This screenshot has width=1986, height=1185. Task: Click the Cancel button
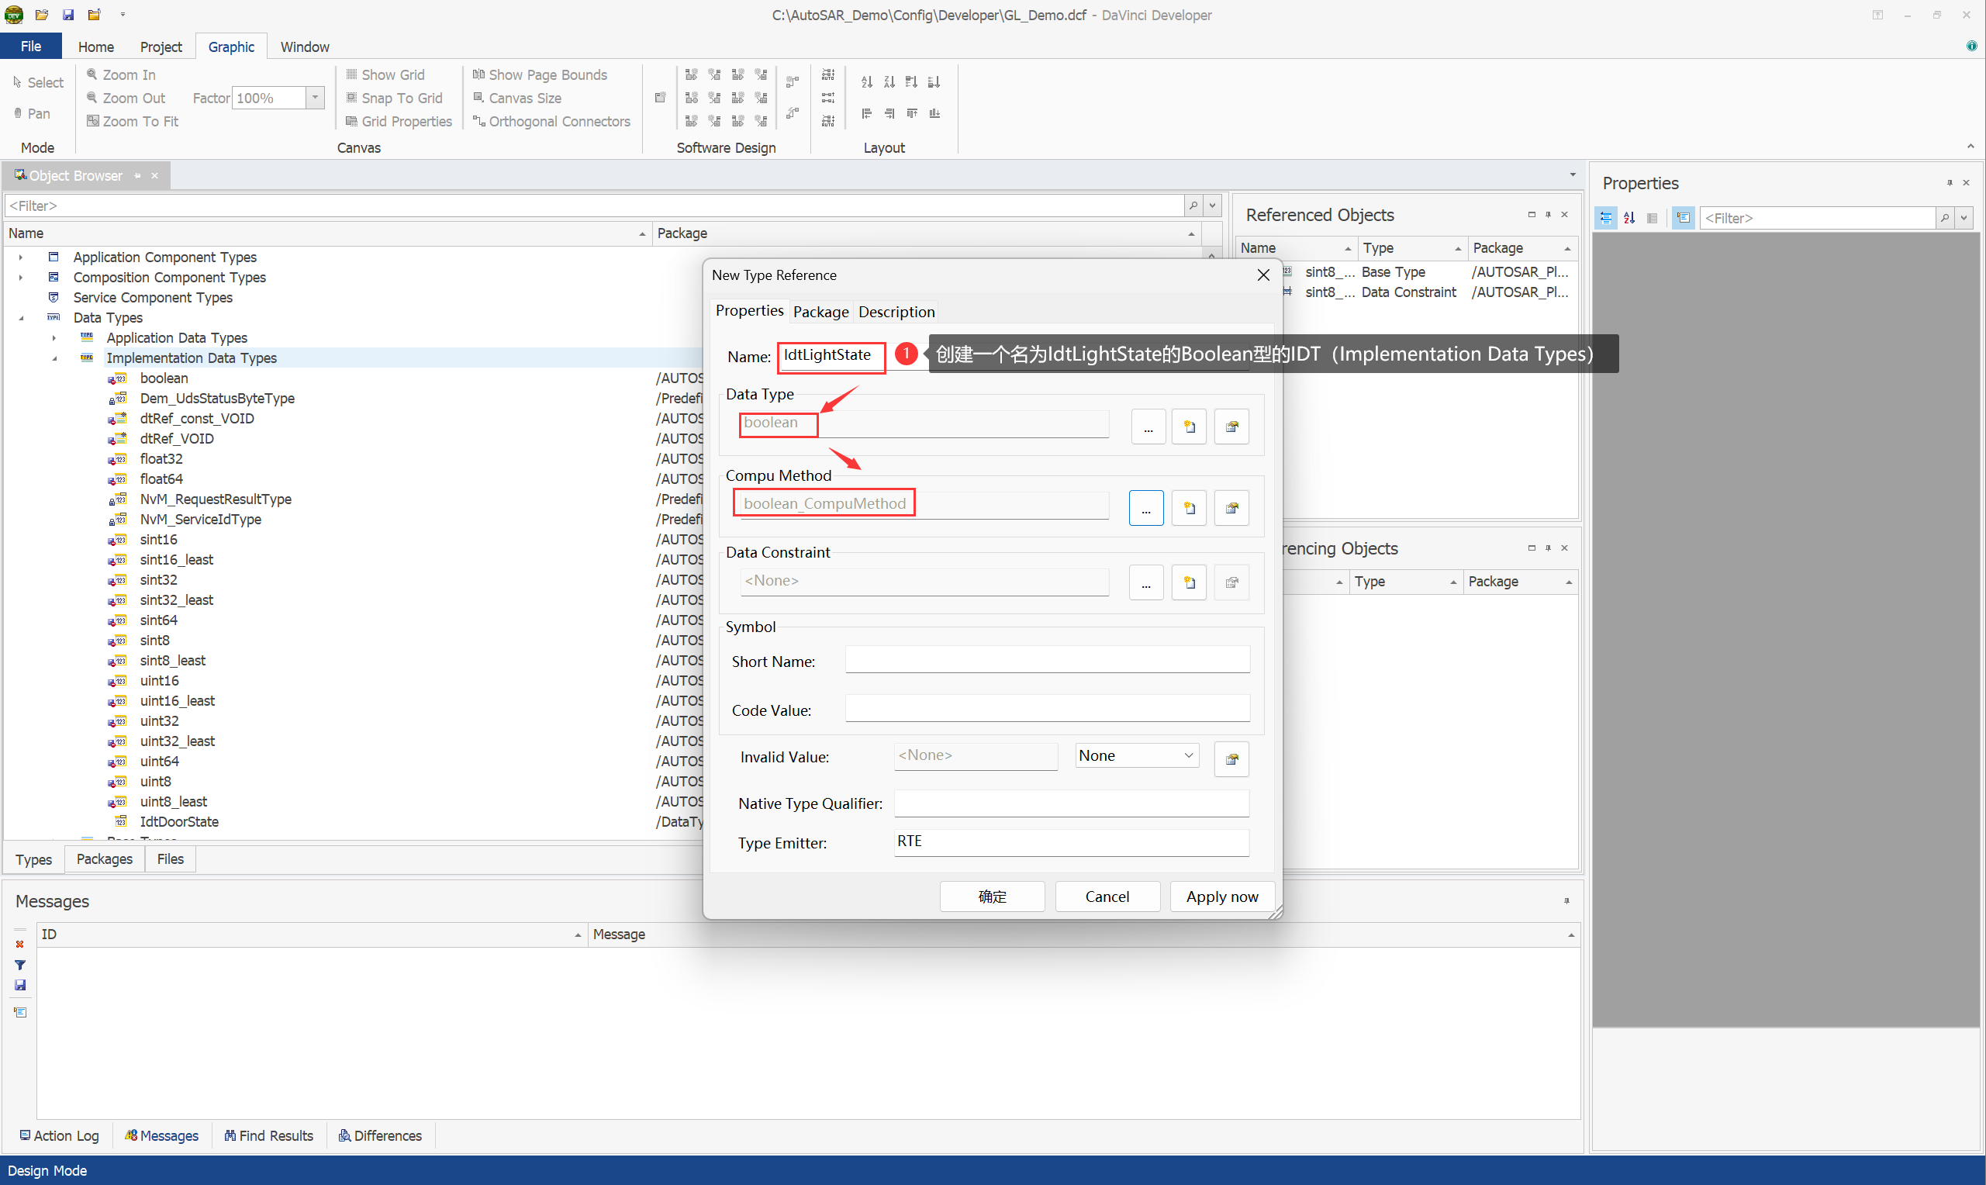click(1107, 896)
